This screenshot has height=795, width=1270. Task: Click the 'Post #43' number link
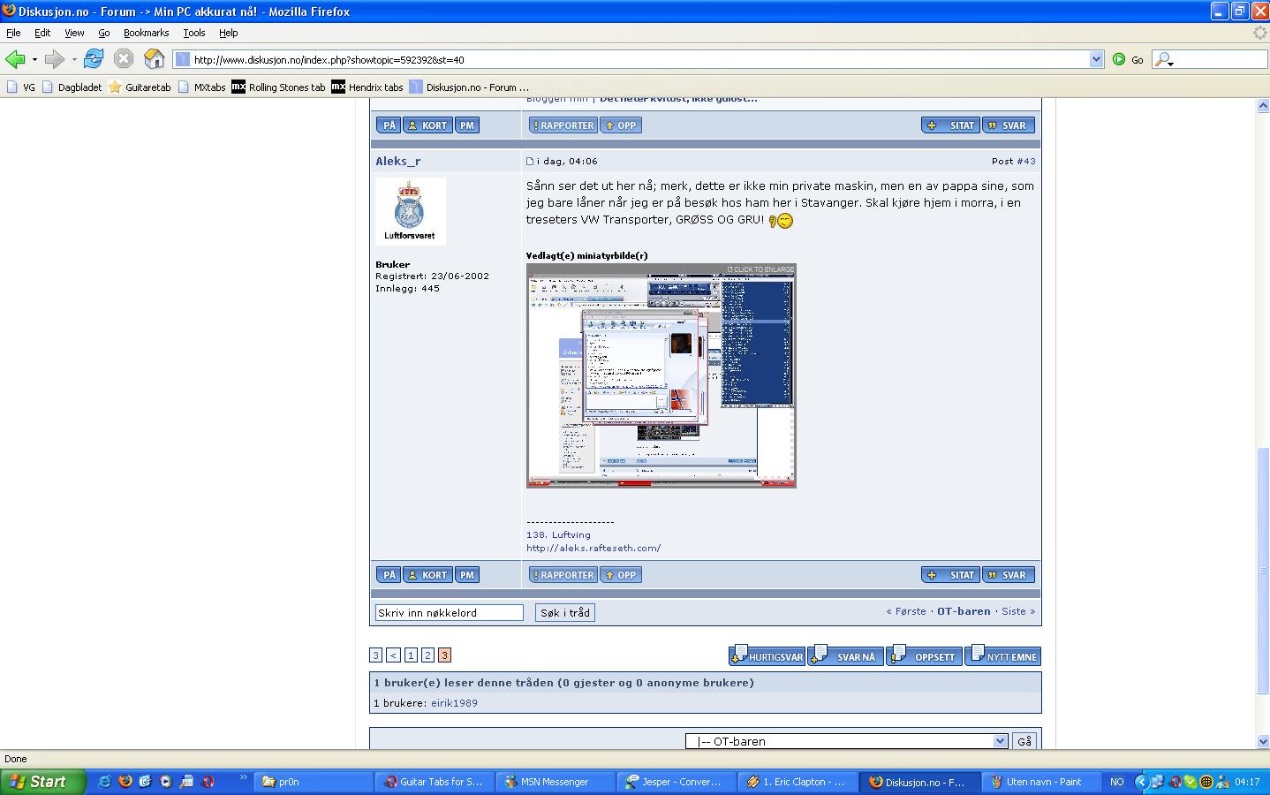tap(1026, 162)
